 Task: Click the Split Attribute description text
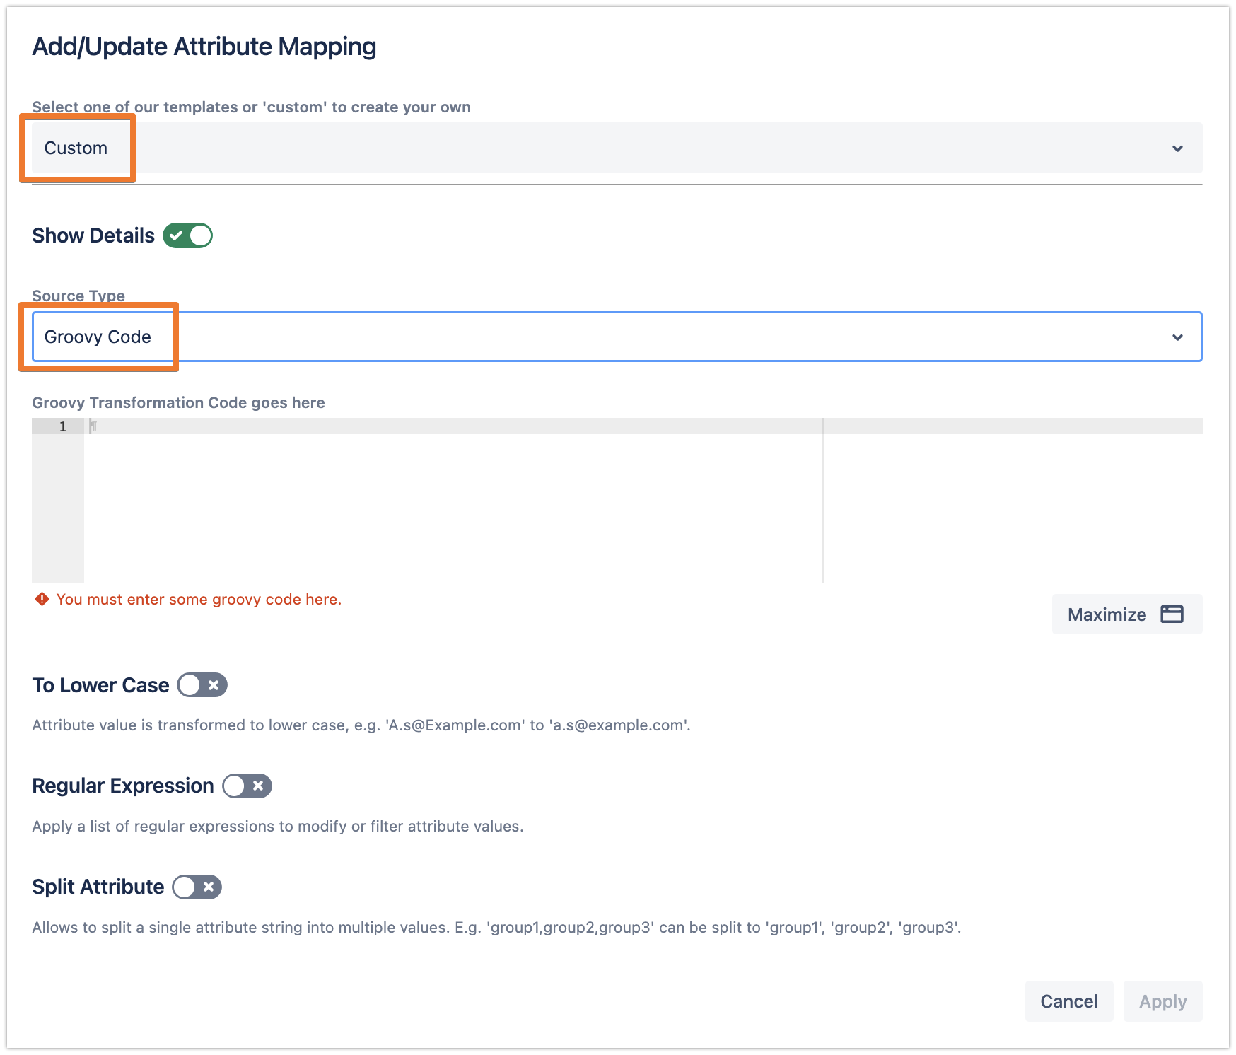click(x=496, y=928)
